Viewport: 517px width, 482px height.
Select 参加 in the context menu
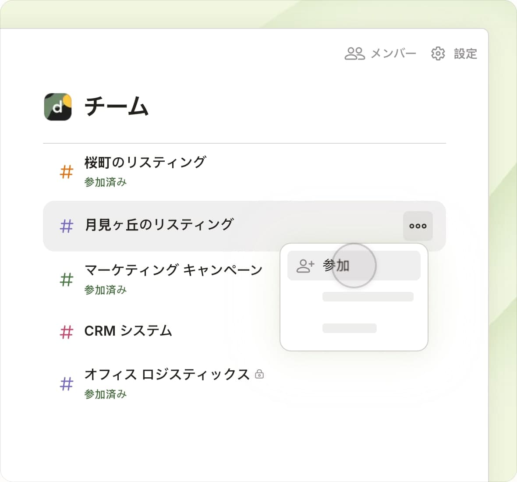[x=336, y=266]
